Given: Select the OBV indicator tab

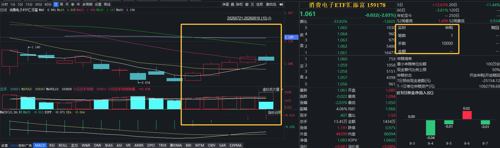Looking at the screenshot, I should (212, 145).
